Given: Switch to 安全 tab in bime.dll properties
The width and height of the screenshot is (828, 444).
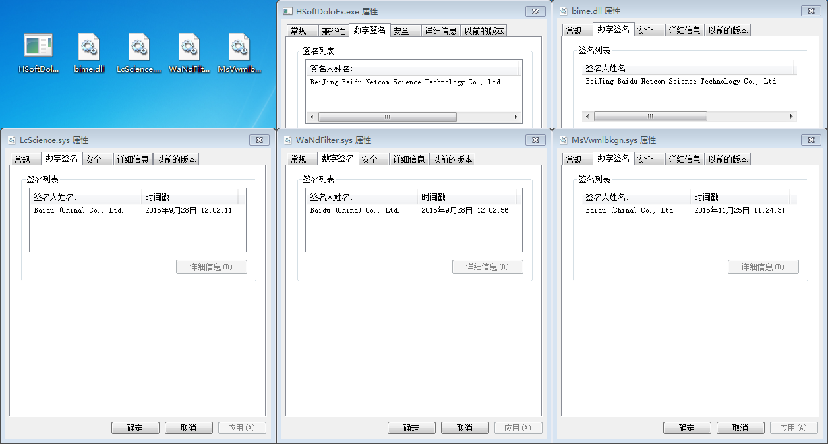Looking at the screenshot, I should [645, 31].
